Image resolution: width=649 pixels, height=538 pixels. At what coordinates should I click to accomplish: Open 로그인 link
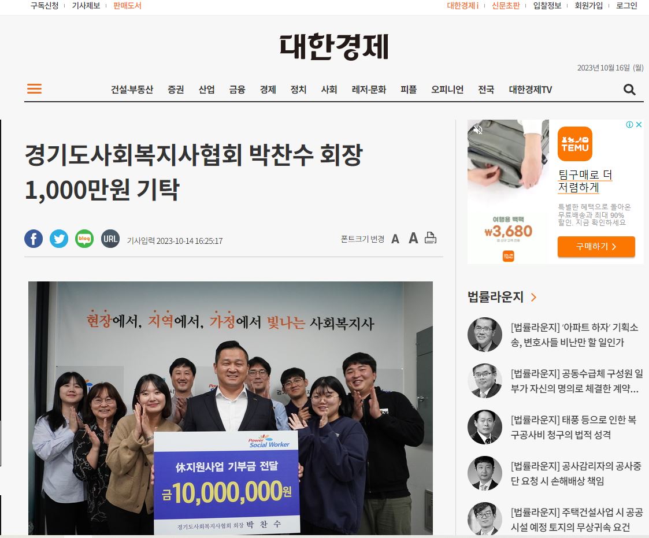click(626, 6)
